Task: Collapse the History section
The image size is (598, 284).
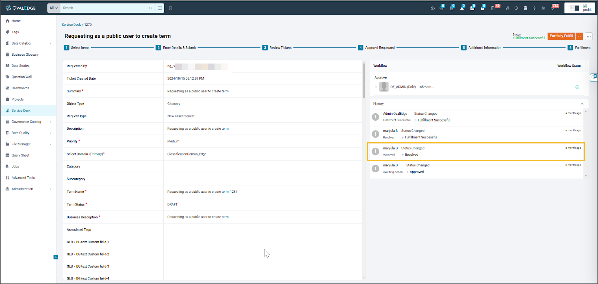Action: point(582,104)
